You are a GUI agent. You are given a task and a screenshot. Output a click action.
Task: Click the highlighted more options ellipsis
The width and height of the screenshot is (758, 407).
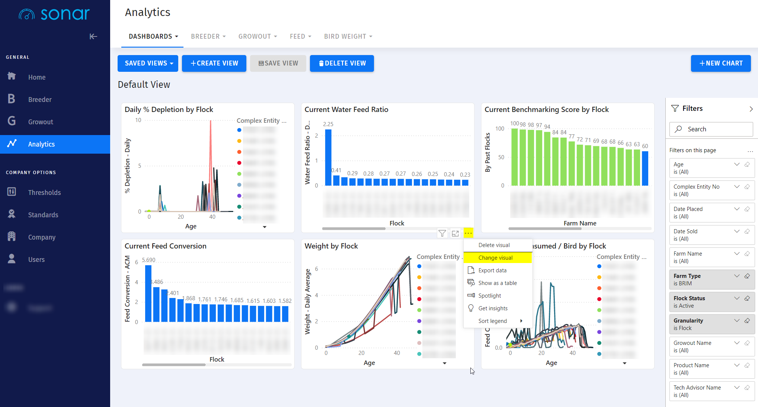(468, 233)
